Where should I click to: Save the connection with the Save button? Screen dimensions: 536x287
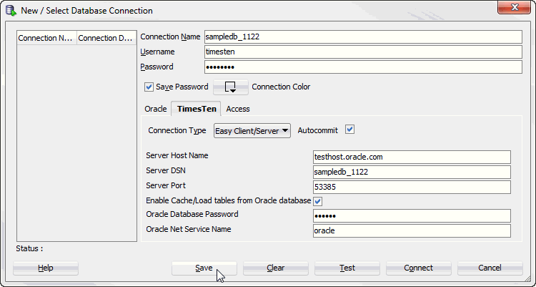204,268
